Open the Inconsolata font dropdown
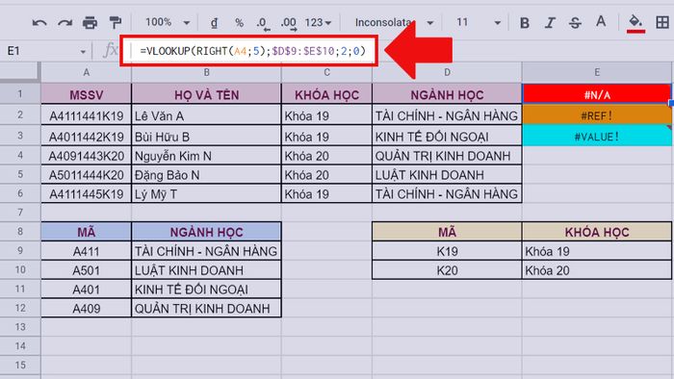 394,22
